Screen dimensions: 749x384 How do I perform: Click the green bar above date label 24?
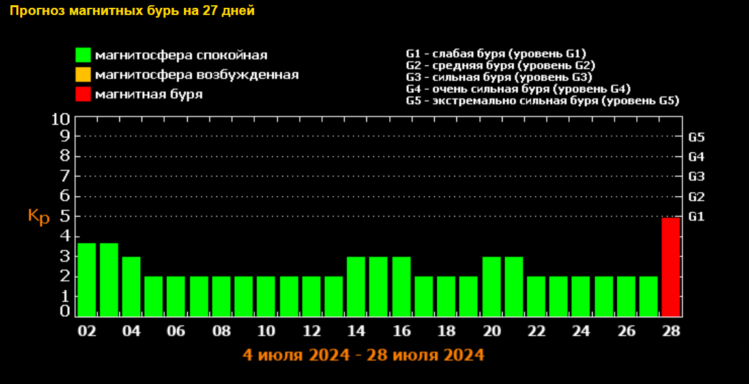pos(581,296)
